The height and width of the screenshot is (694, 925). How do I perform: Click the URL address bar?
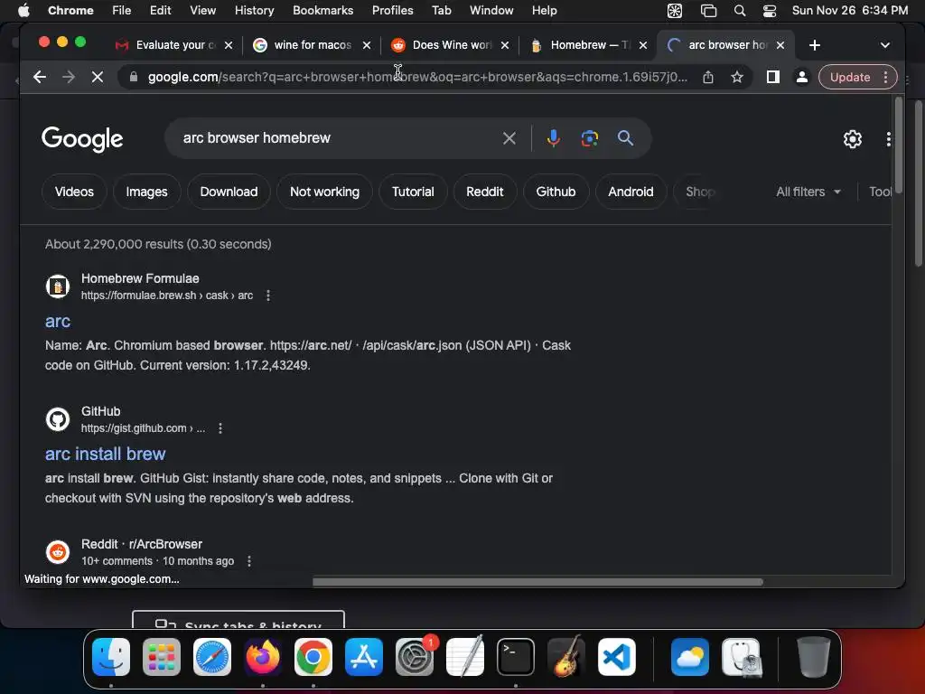click(x=417, y=77)
